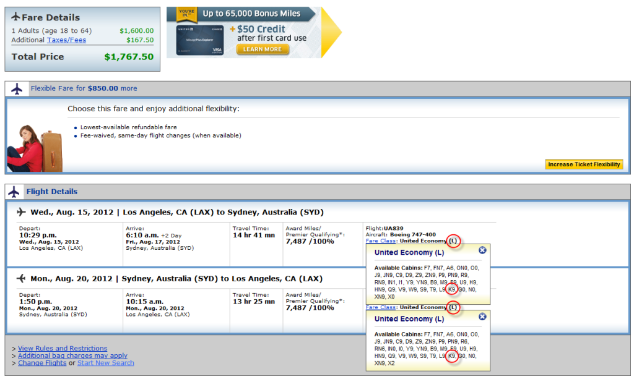Click the 'Fri., Aug. 17, 2012' arrival date
Screen dimensions: 634x379
point(153,242)
